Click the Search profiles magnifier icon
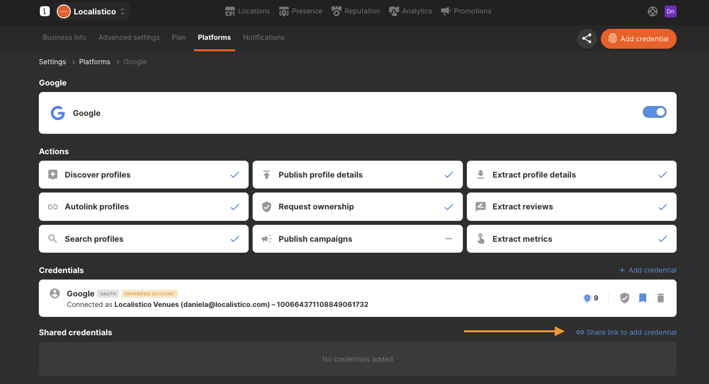Viewport: 709px width, 384px height. [x=53, y=239]
